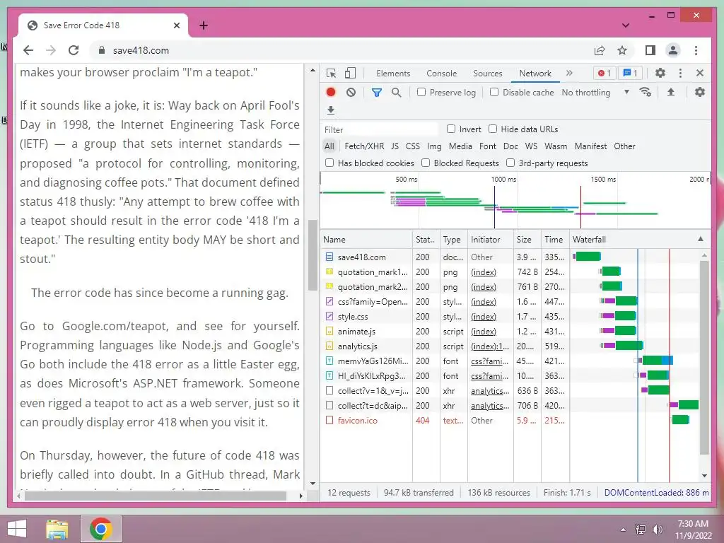The image size is (724, 543).
Task: Open the Chrome profile avatar
Action: (673, 50)
